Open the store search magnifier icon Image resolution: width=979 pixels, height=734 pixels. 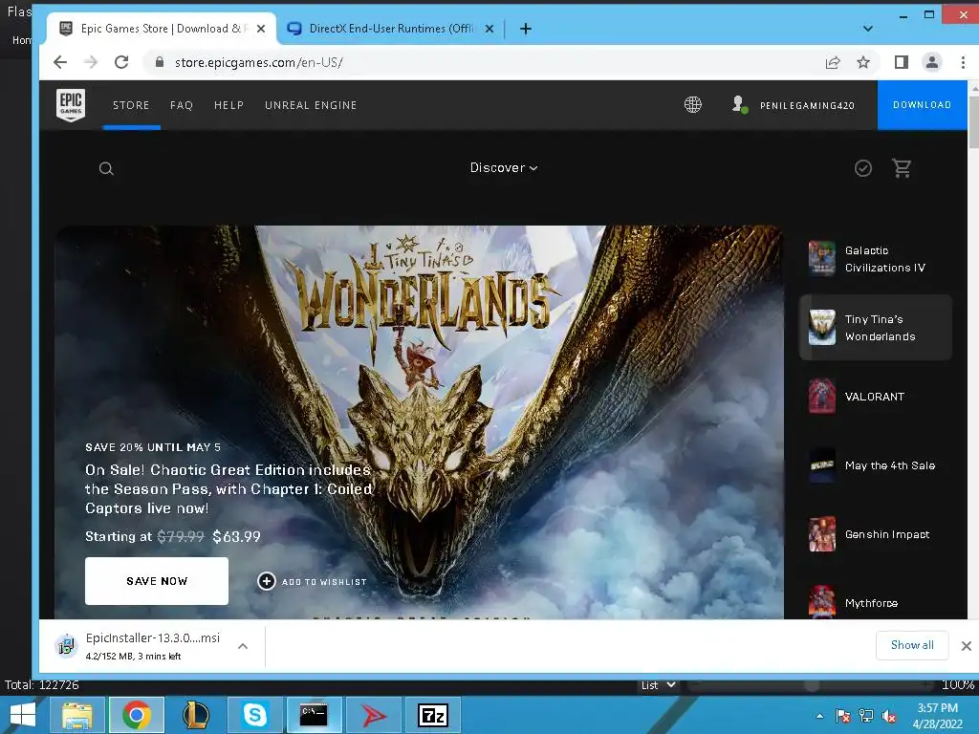(x=106, y=168)
